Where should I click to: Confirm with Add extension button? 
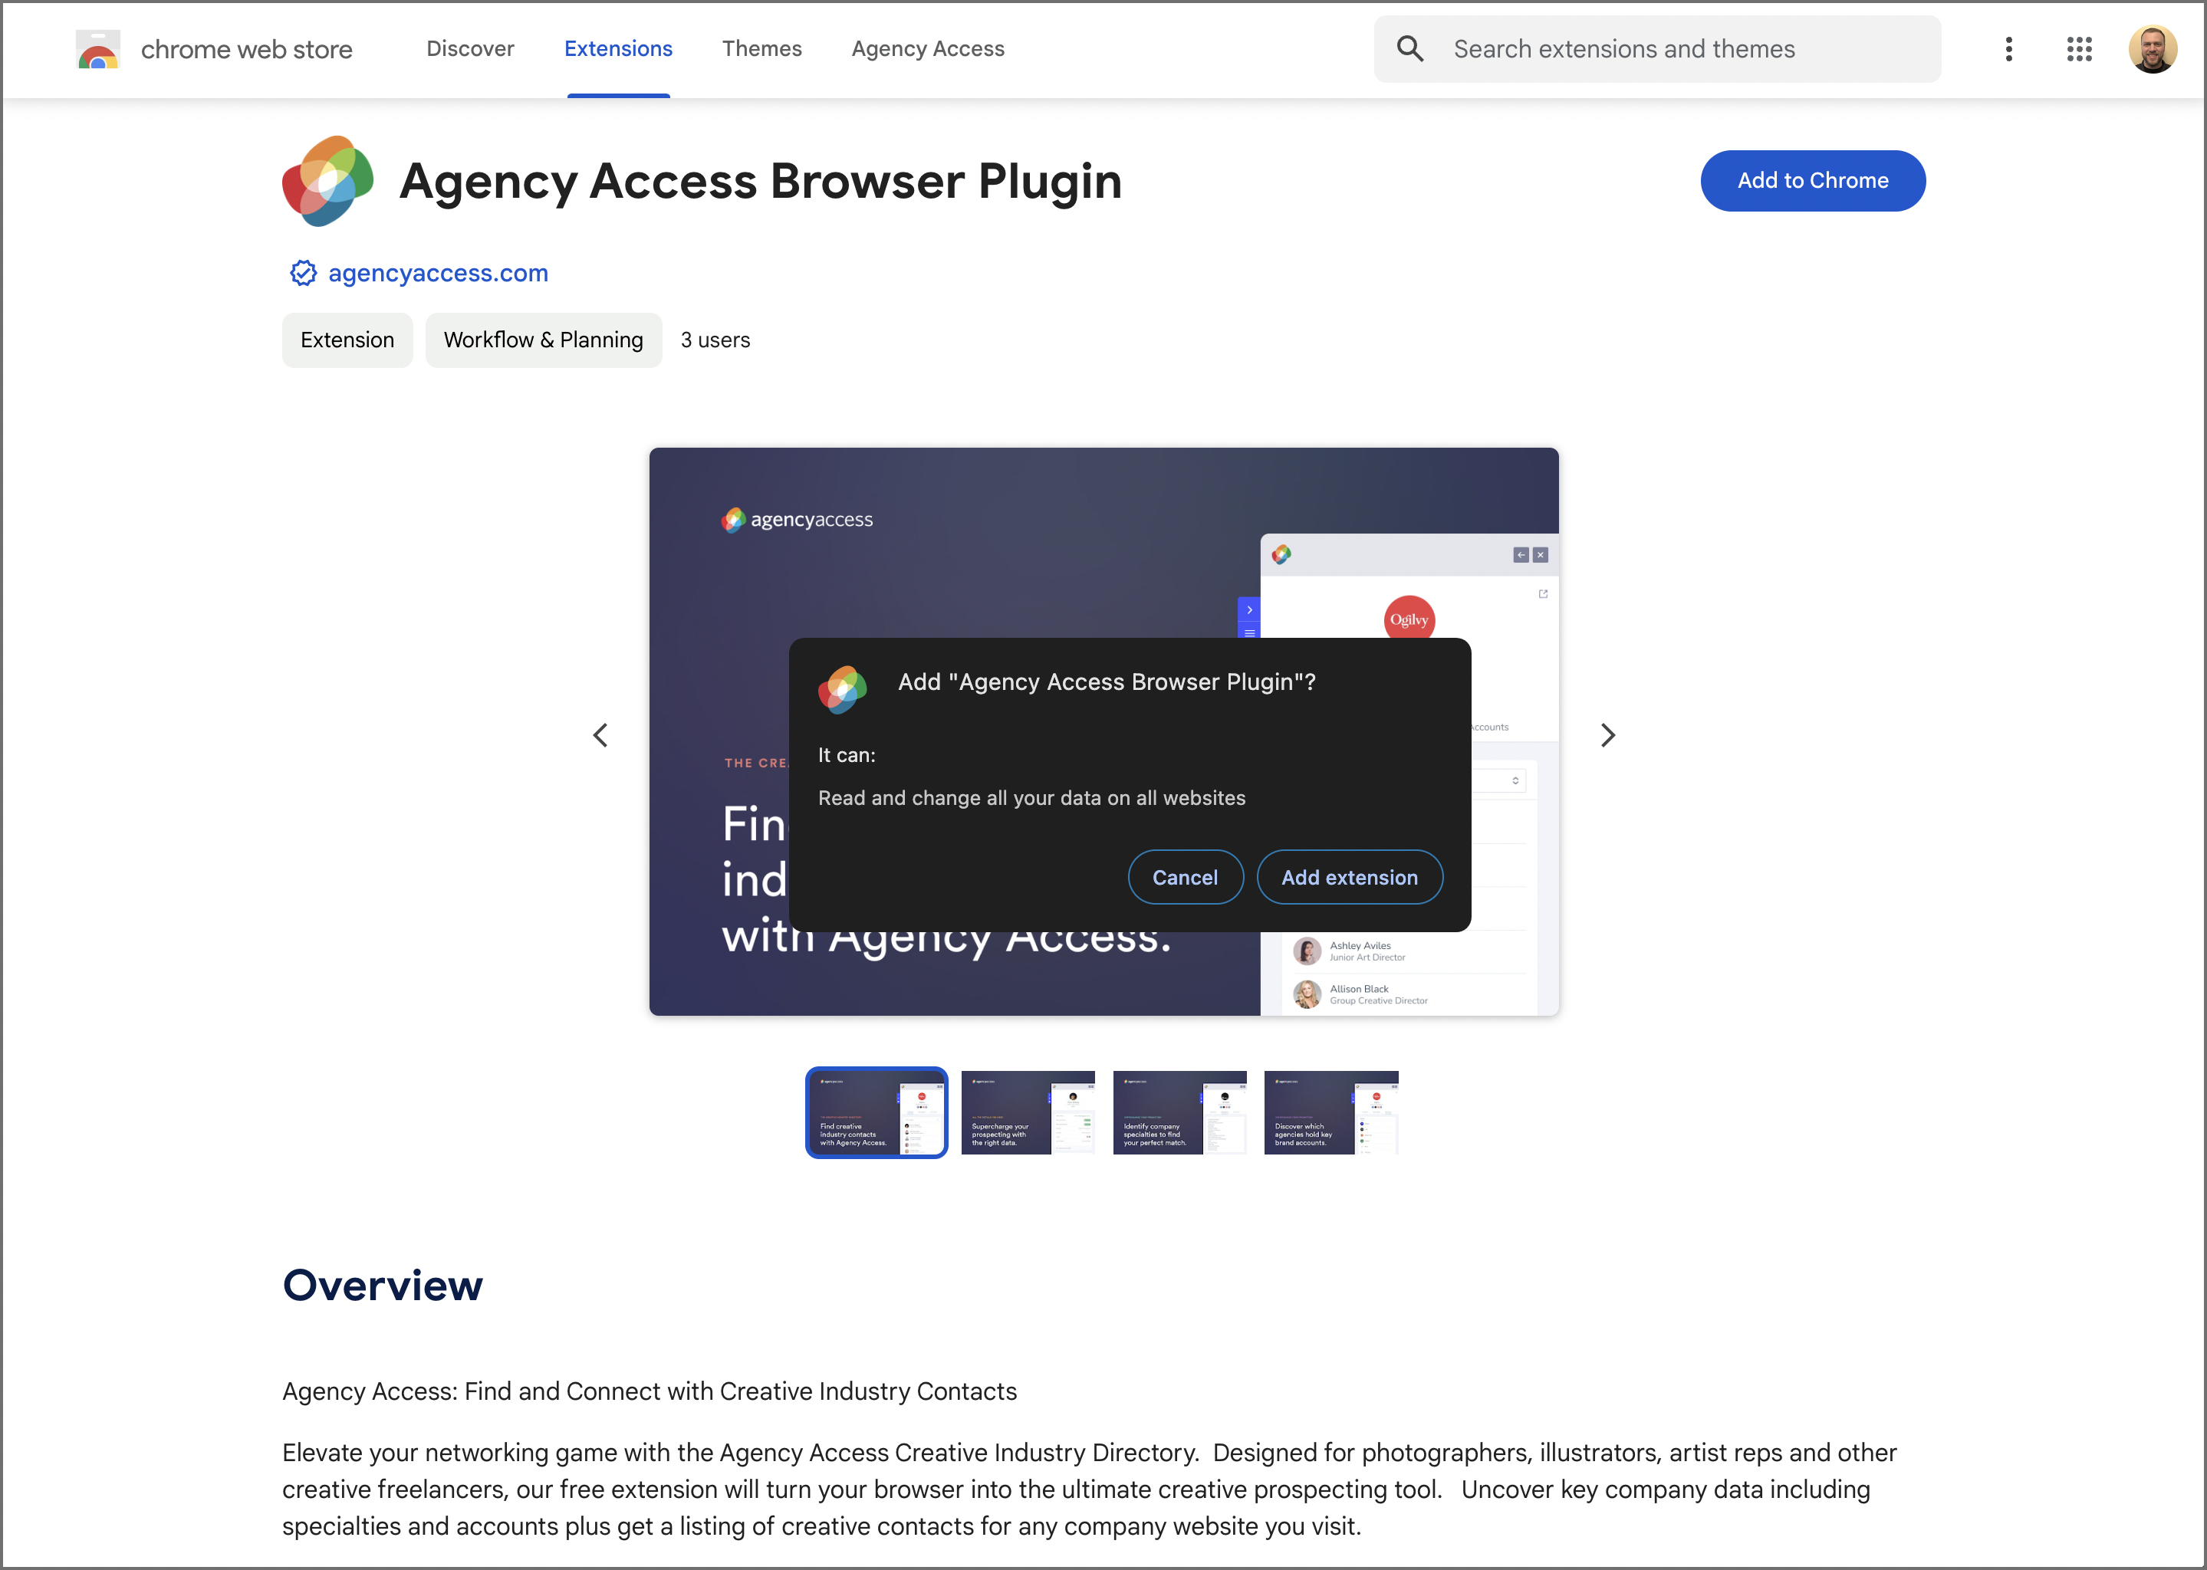(1349, 878)
